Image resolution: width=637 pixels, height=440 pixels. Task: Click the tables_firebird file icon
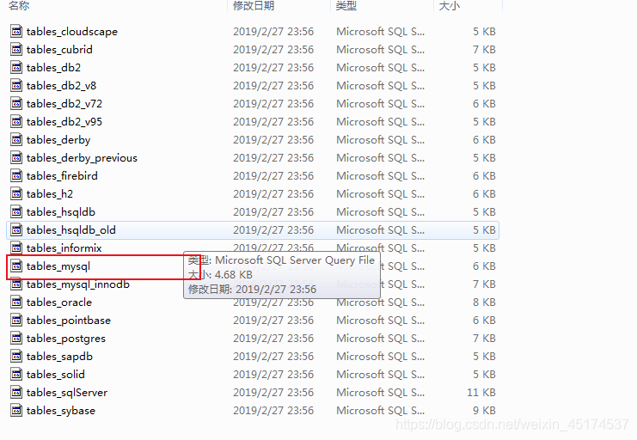click(16, 175)
